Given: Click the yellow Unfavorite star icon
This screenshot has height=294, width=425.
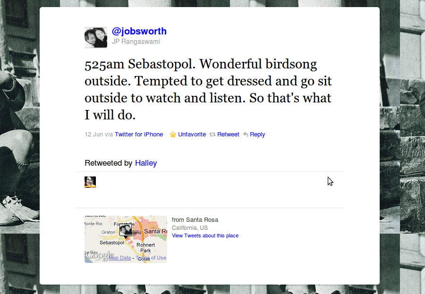Looking at the screenshot, I should click(x=173, y=134).
